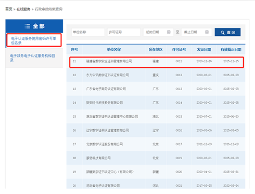Click permit number 0019

[178, 158]
